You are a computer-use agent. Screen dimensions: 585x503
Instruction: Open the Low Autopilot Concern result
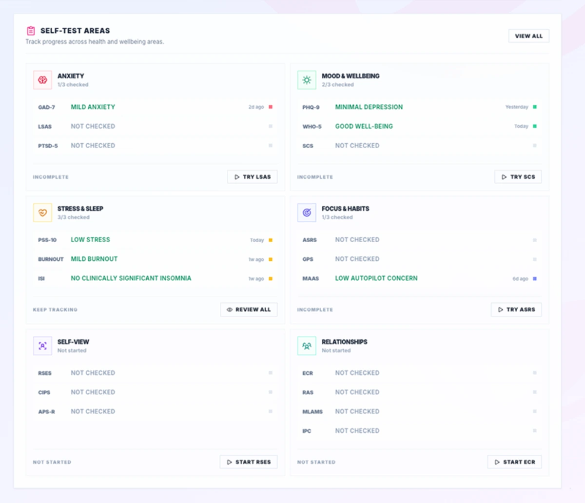(x=376, y=278)
